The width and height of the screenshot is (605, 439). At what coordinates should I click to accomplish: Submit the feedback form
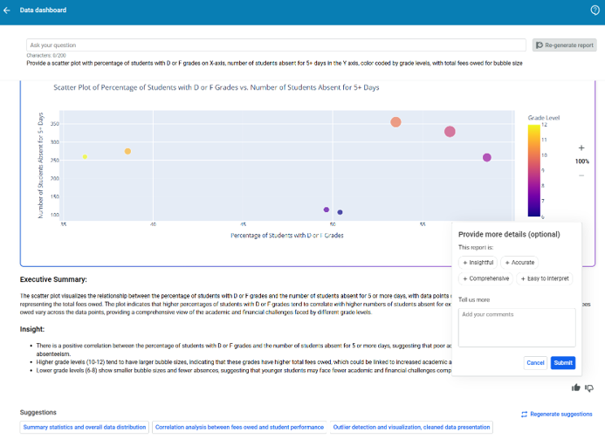pos(563,362)
